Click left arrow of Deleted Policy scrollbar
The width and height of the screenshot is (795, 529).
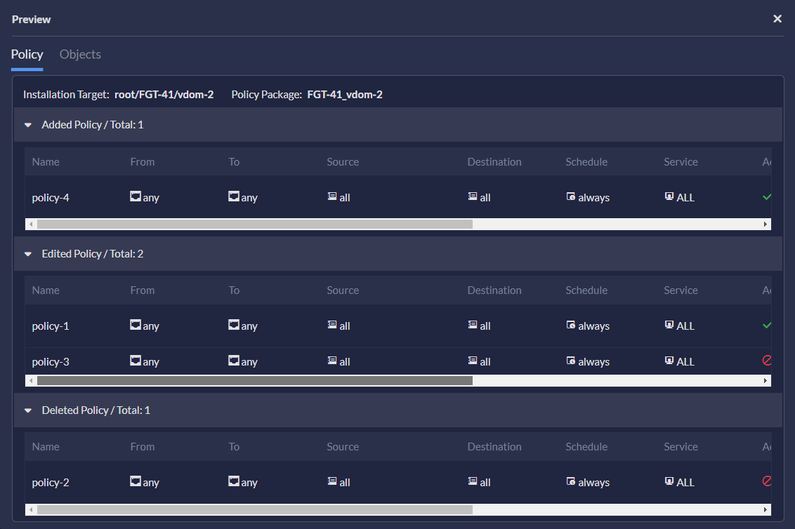(x=31, y=510)
